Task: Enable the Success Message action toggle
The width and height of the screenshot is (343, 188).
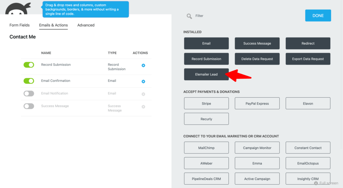Action: point(29,106)
